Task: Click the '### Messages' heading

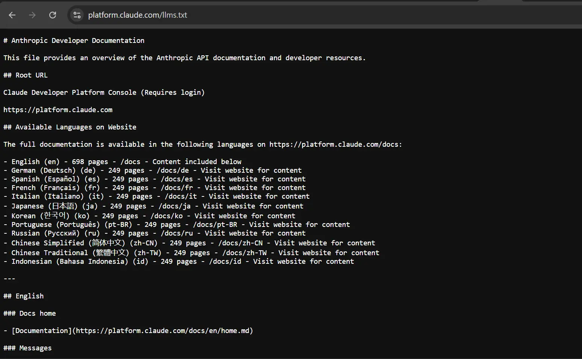Action: coord(27,348)
